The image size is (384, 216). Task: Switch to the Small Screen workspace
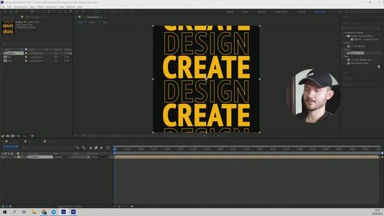pos(281,12)
